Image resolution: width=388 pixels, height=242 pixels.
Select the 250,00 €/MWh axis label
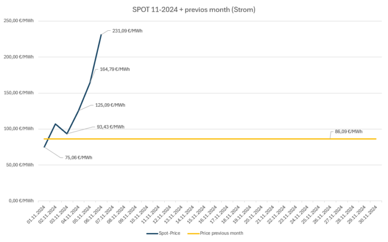pyautogui.click(x=19, y=21)
